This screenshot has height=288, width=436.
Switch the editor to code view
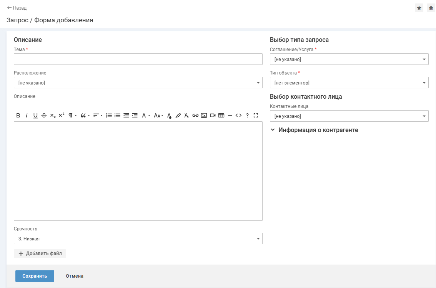click(x=238, y=115)
